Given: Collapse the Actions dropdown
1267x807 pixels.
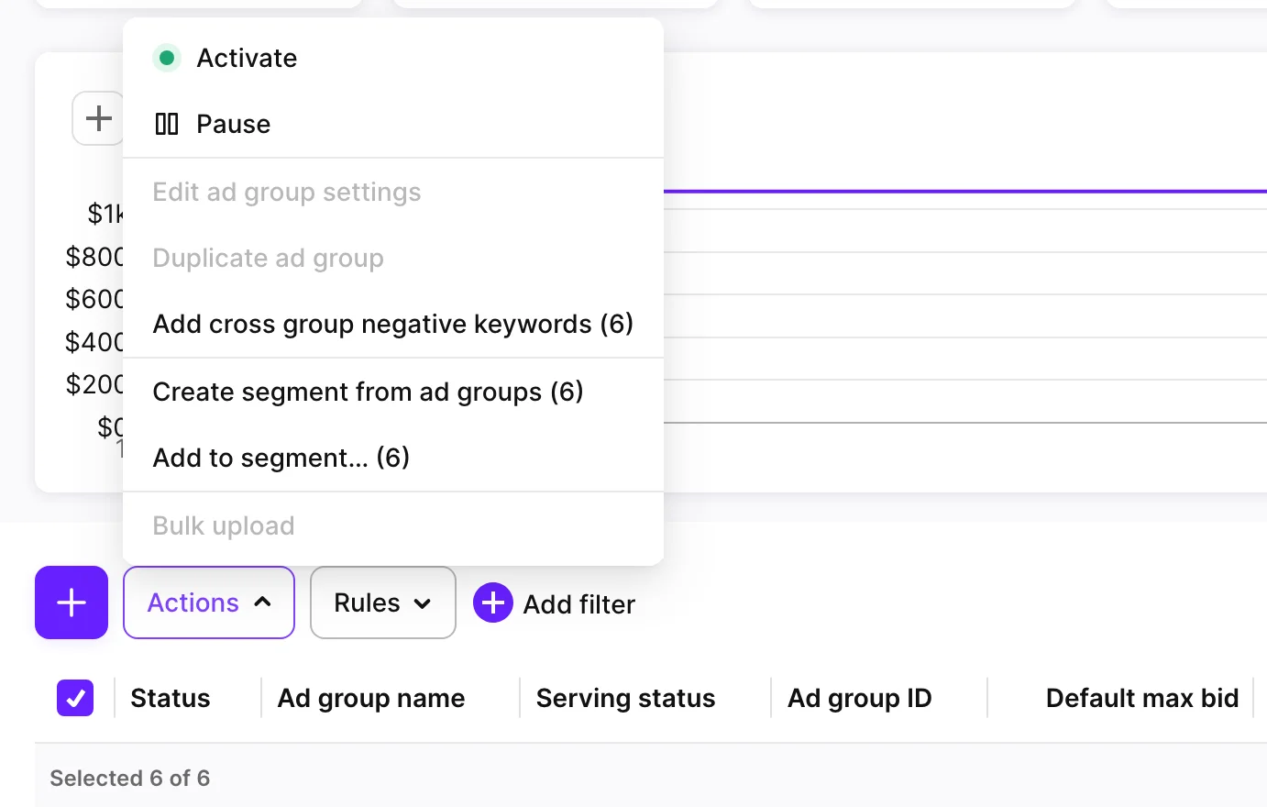Looking at the screenshot, I should [x=209, y=602].
